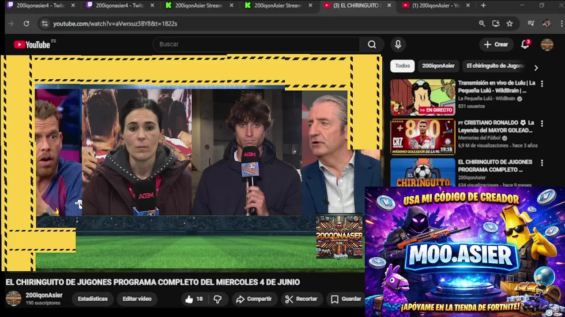Click the install app icon in address bar
The image size is (565, 317).
496,24
